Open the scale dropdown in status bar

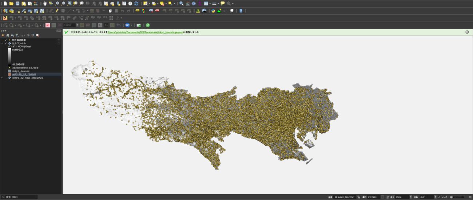(382, 197)
